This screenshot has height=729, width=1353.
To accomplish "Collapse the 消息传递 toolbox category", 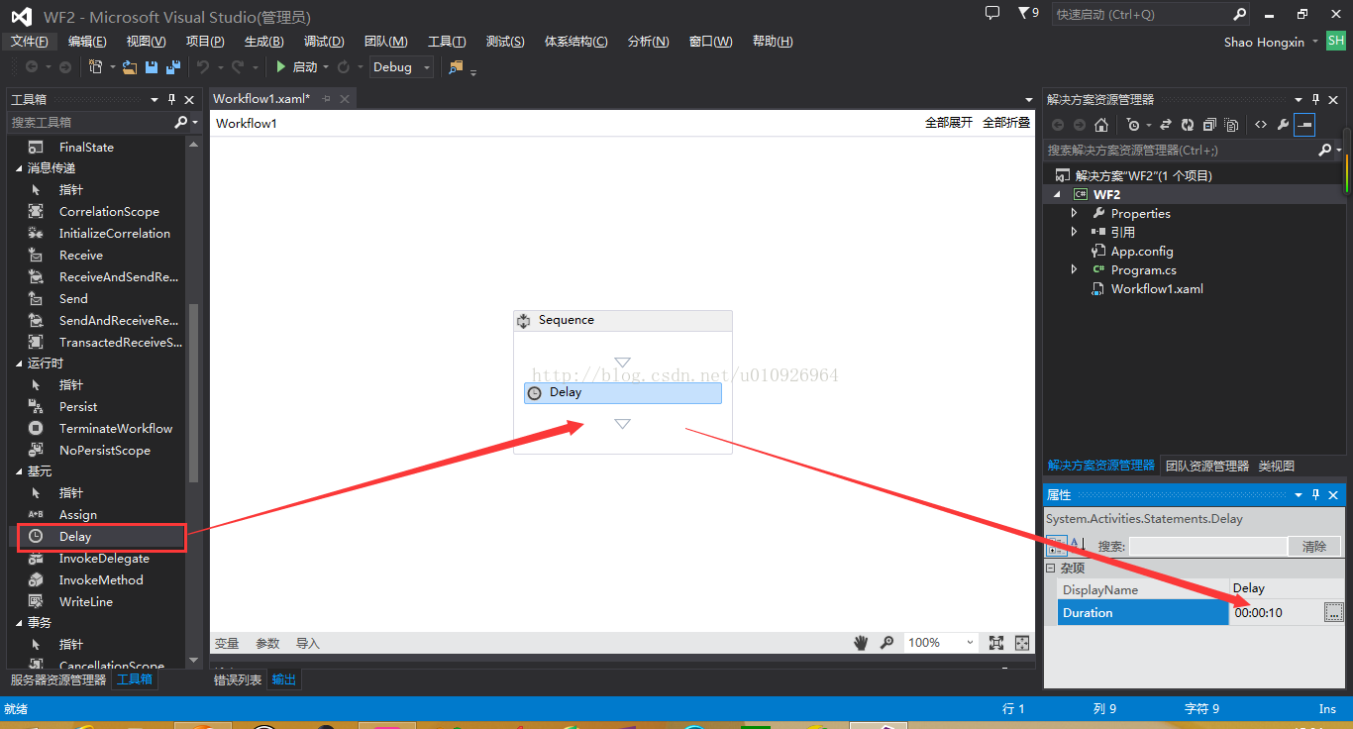I will (x=19, y=168).
